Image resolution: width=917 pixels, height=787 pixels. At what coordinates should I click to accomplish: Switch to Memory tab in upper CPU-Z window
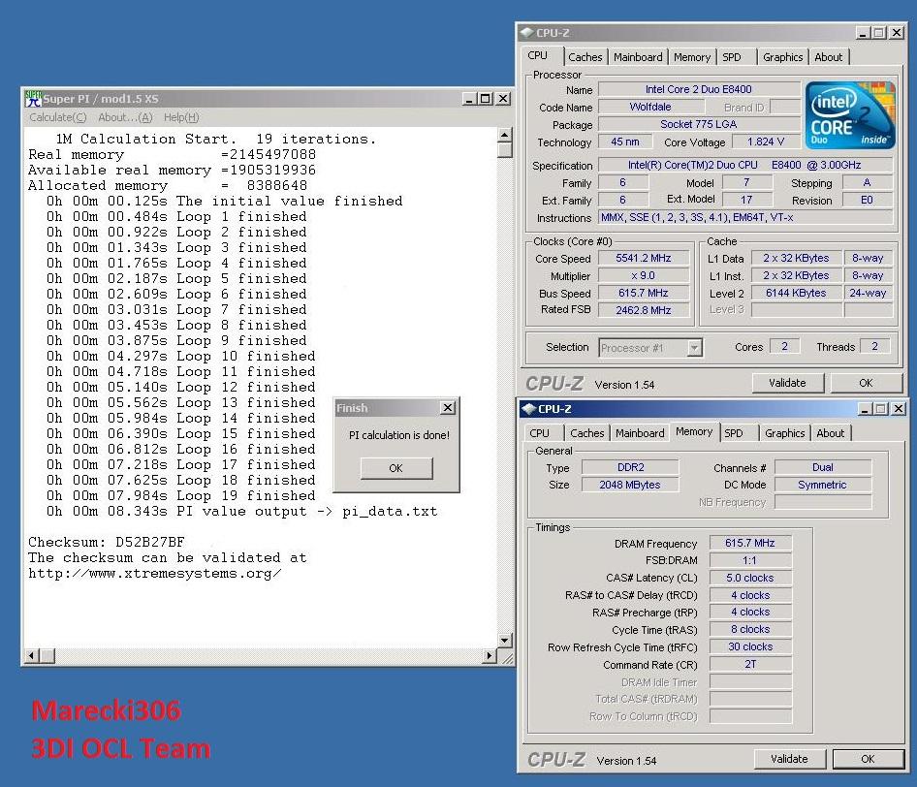pos(692,57)
